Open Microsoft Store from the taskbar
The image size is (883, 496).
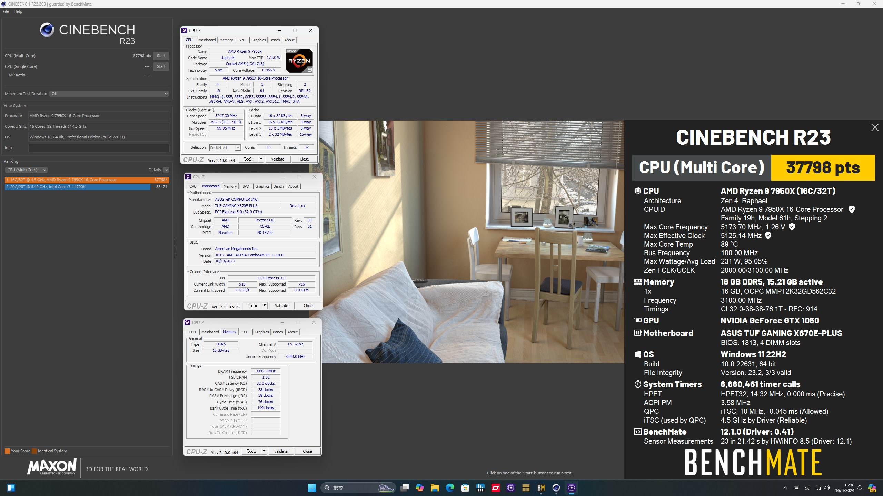pyautogui.click(x=465, y=487)
